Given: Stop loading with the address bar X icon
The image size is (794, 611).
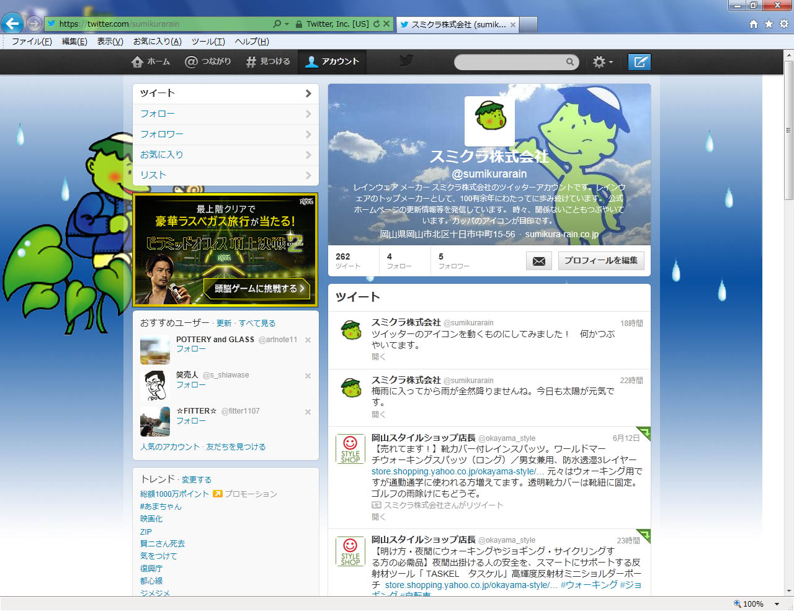Looking at the screenshot, I should 386,24.
